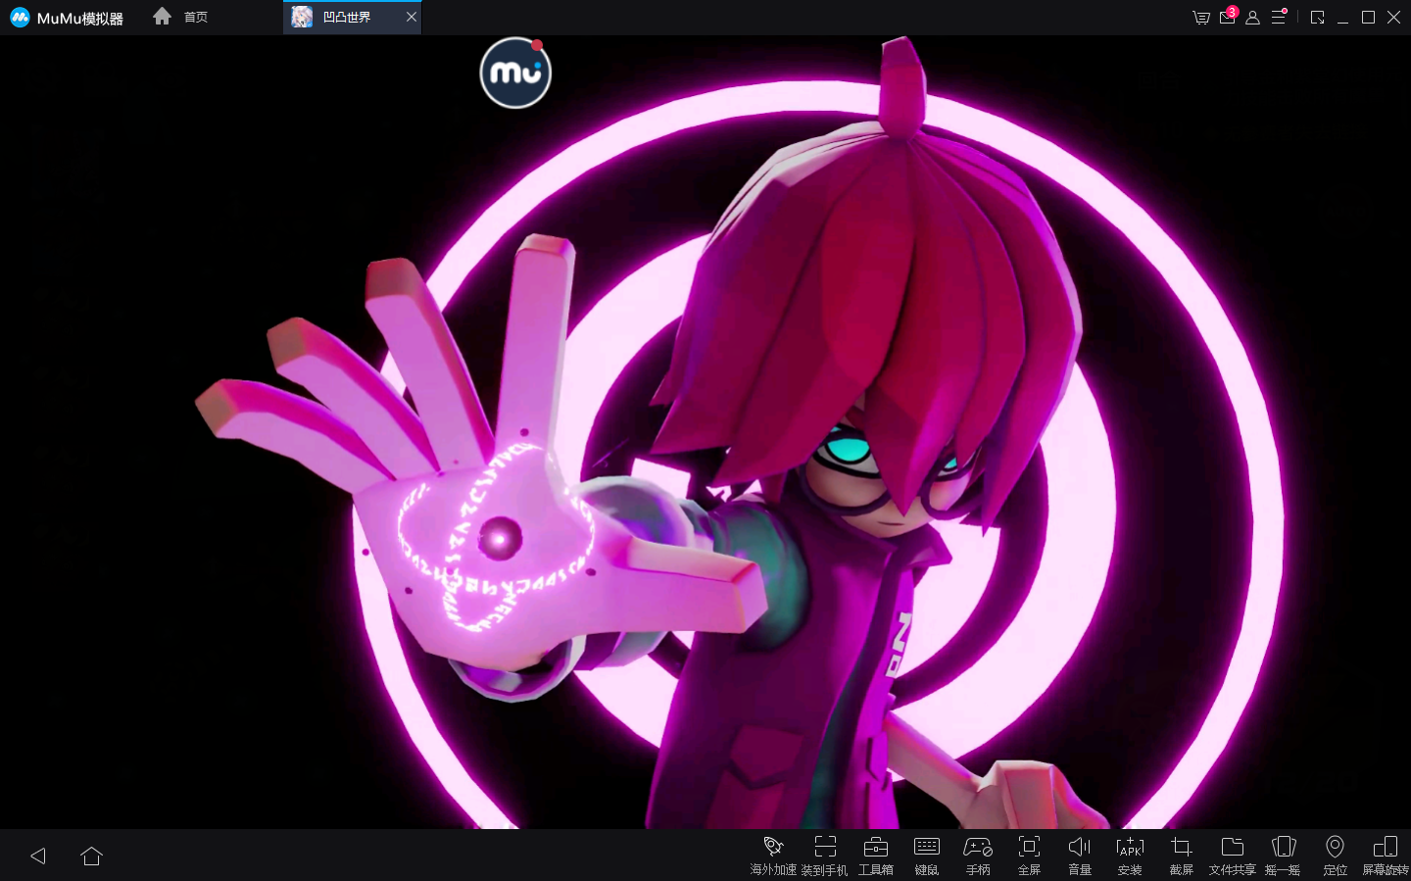
Task: Toggle 屏幕旋转 screen rotation
Action: (x=1386, y=848)
